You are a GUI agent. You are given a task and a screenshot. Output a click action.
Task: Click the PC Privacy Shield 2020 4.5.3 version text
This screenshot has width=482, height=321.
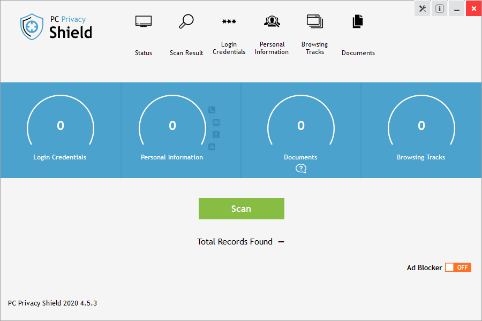coord(52,303)
